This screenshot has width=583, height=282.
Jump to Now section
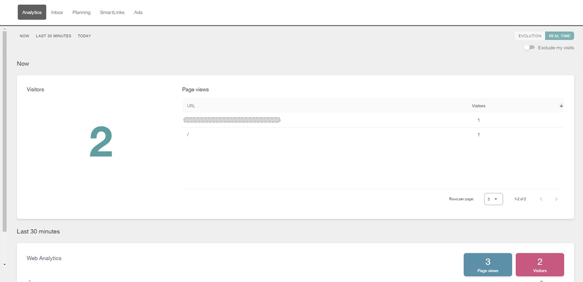click(24, 36)
